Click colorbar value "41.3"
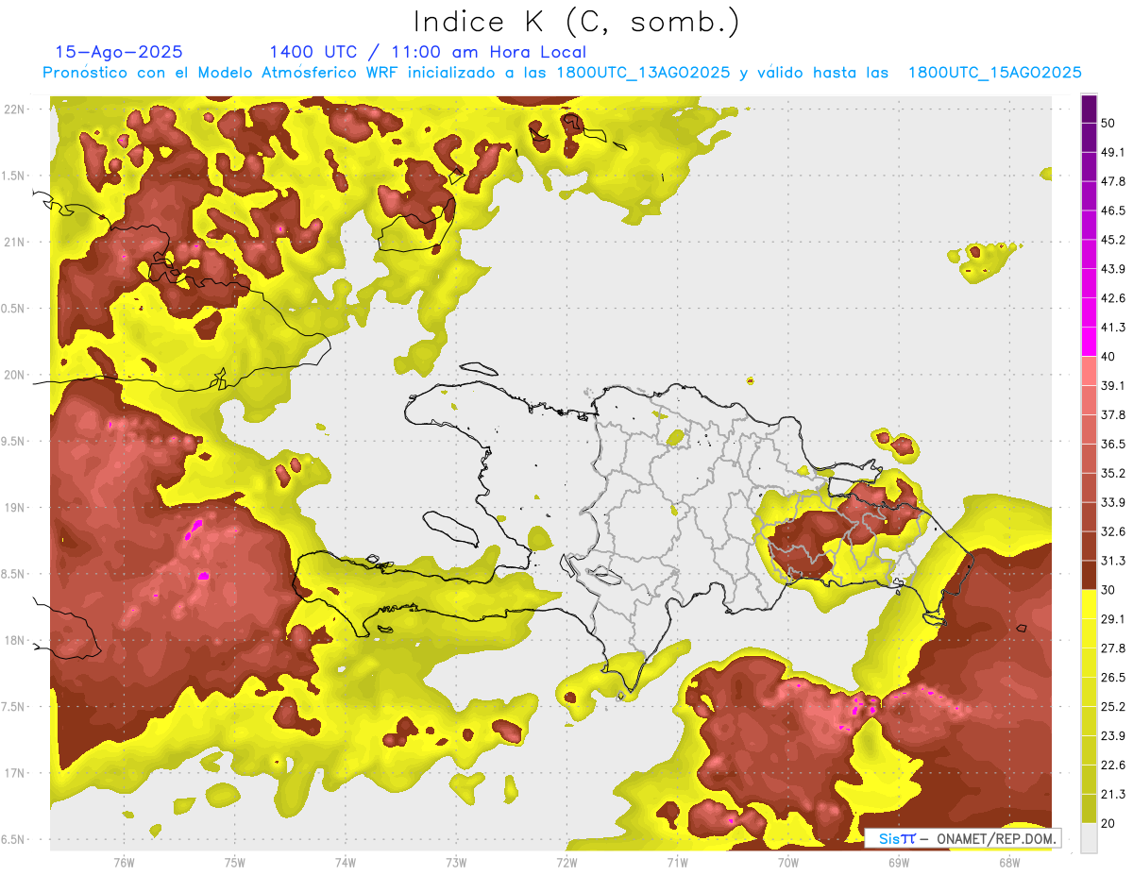Viewport: 1133px width, 875px height. point(1112,328)
